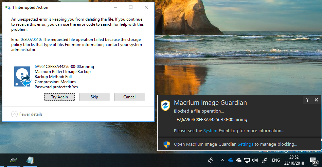Open the Windows Ink pen tray icon
The image size is (322, 167).
(x=265, y=160)
